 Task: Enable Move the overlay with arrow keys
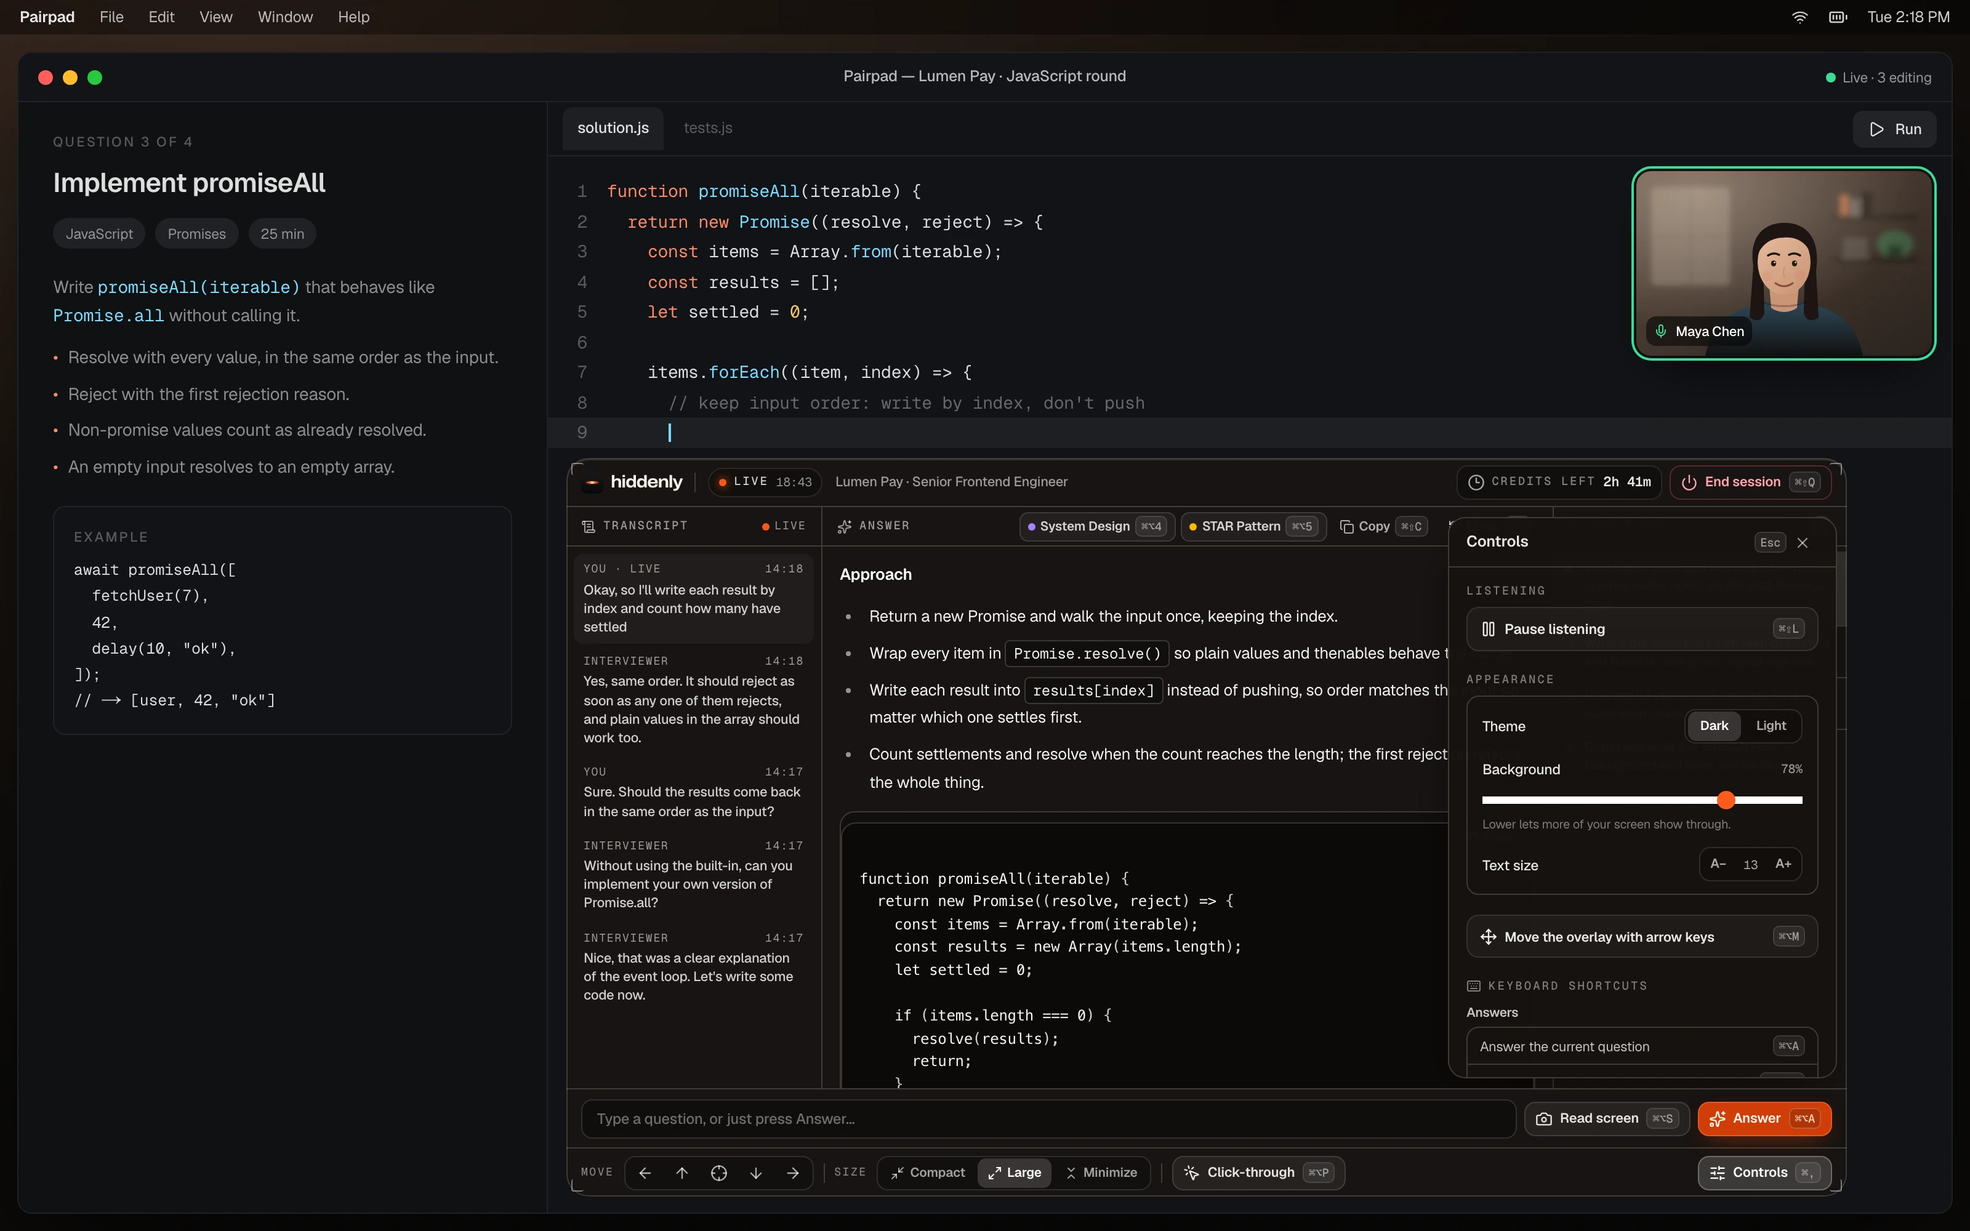(1641, 936)
